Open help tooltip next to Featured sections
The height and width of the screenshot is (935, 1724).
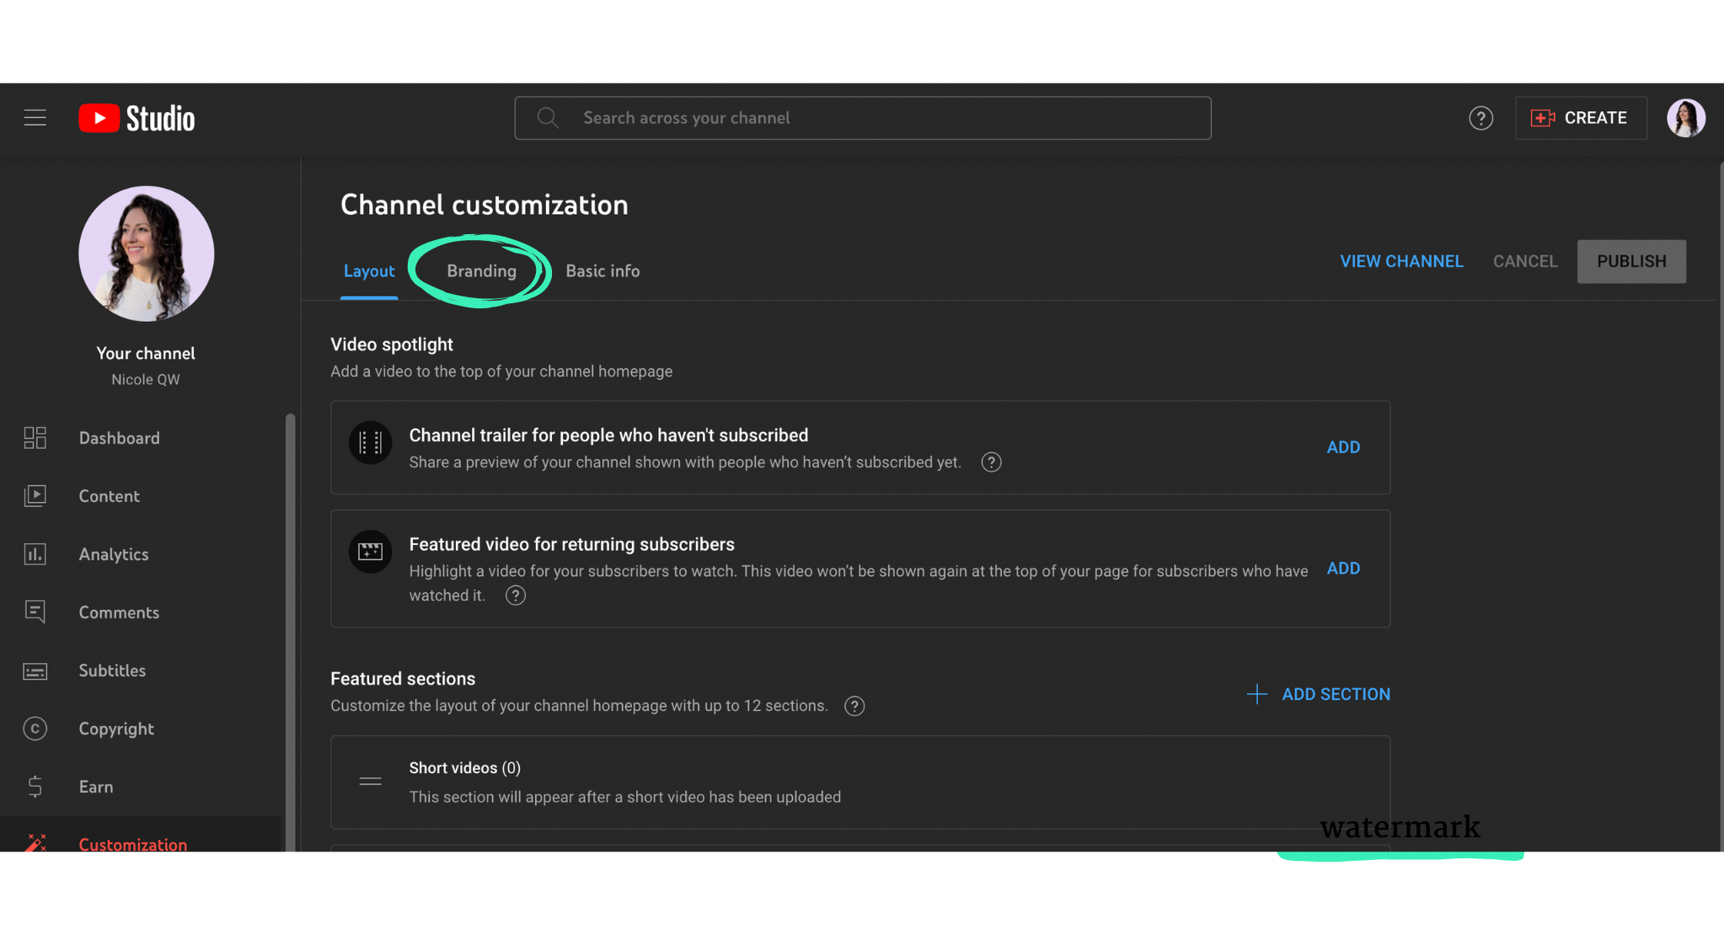point(854,706)
